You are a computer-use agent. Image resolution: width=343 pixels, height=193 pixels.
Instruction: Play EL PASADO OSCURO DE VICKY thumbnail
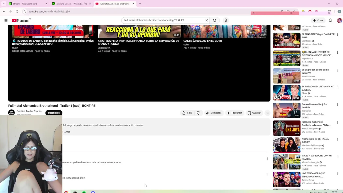pos(286,93)
